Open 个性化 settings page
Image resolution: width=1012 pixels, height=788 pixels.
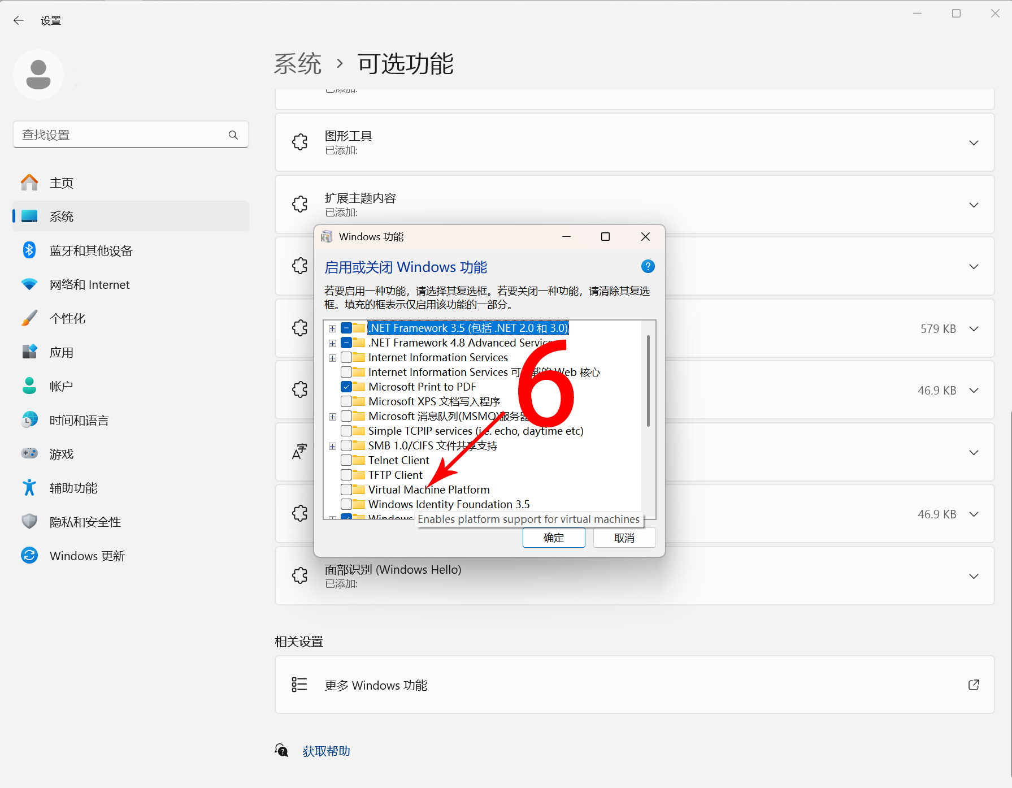tap(131, 318)
